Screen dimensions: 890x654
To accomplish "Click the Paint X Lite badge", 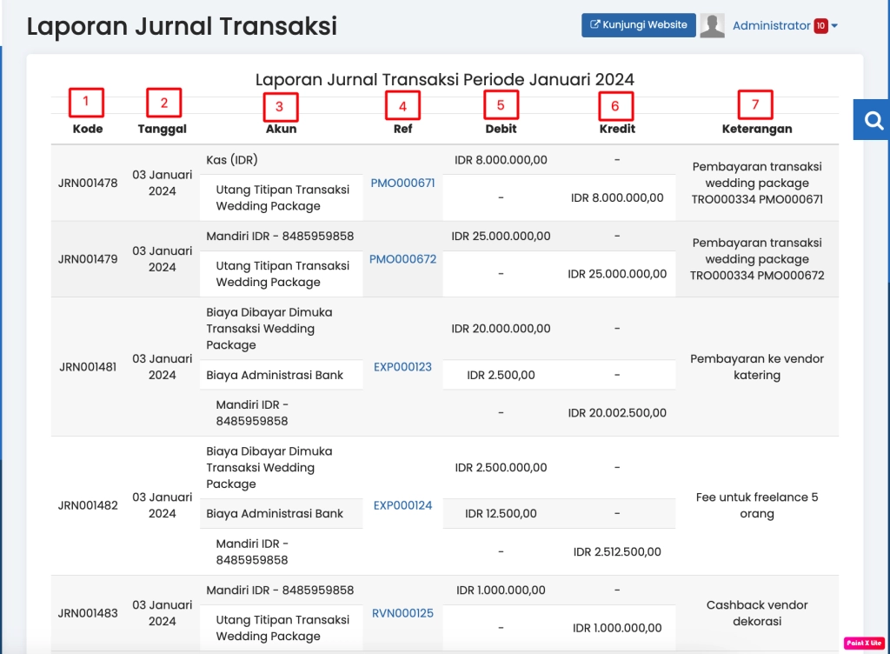I will click(x=863, y=643).
